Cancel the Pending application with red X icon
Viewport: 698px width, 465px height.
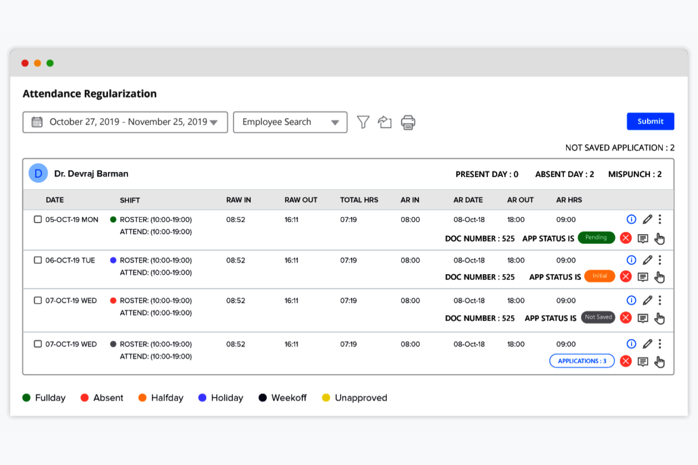pos(626,238)
